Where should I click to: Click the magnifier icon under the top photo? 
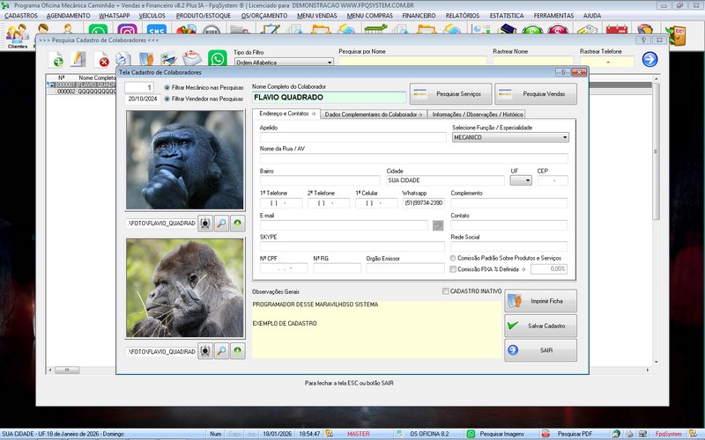coord(221,224)
